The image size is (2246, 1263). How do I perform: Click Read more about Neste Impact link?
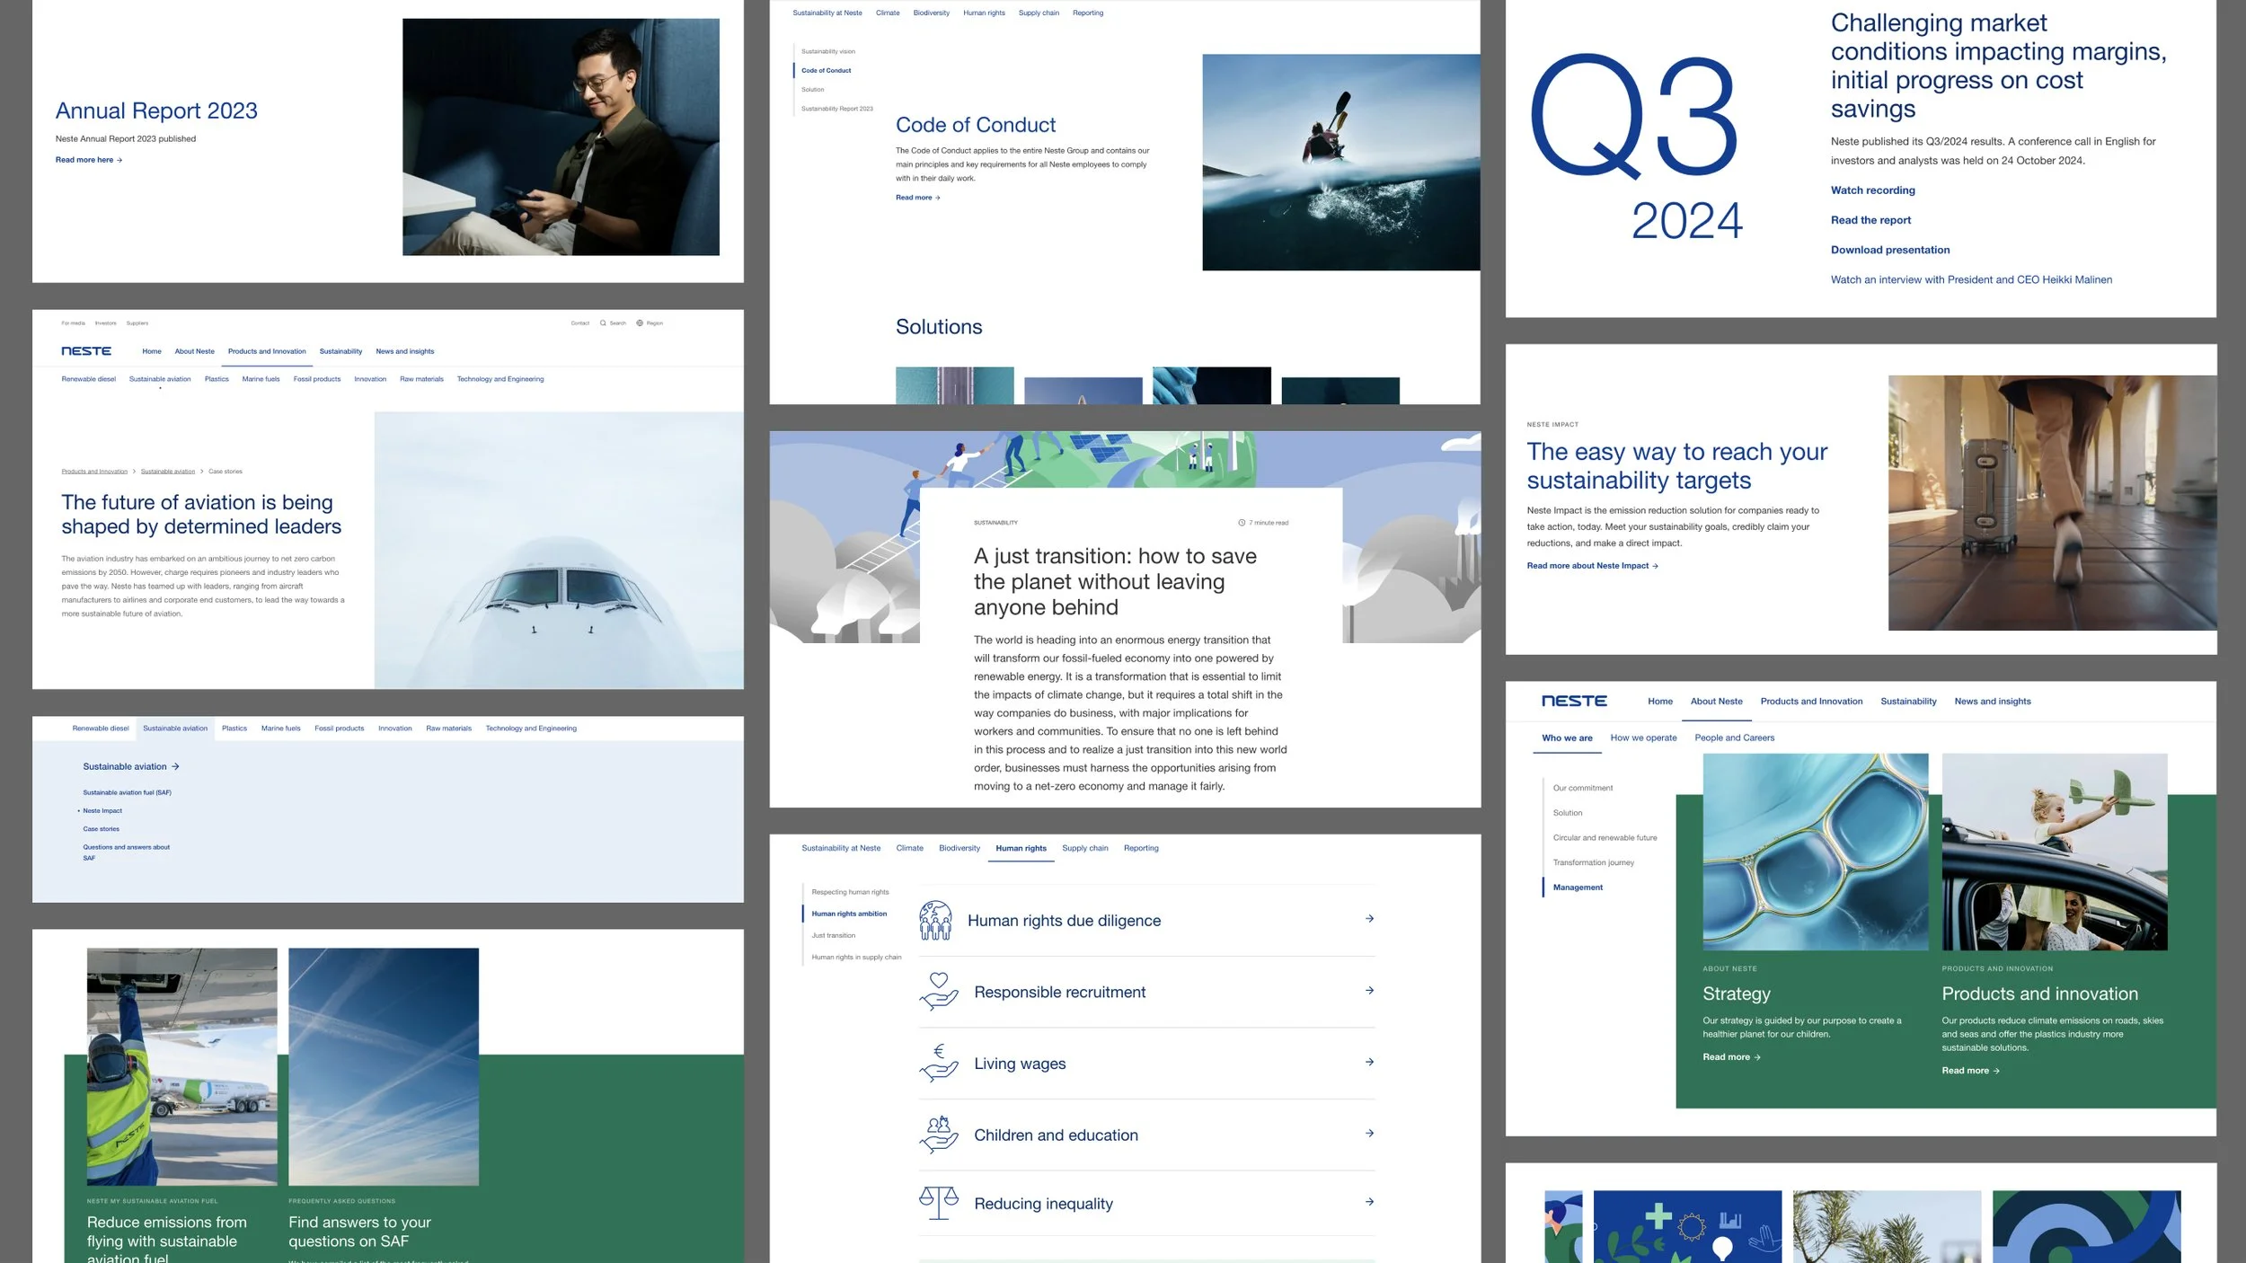1591,566
